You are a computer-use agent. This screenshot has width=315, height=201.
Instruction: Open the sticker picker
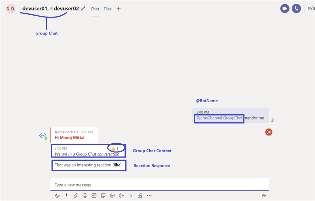(103, 195)
